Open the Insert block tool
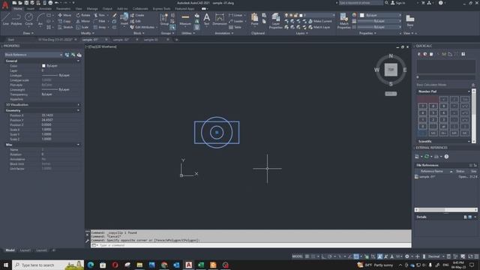Image resolution: width=480 pixels, height=270 pixels. tap(124, 19)
